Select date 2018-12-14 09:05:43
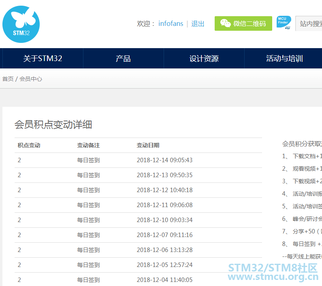The width and height of the screenshot is (322, 286). (164, 160)
